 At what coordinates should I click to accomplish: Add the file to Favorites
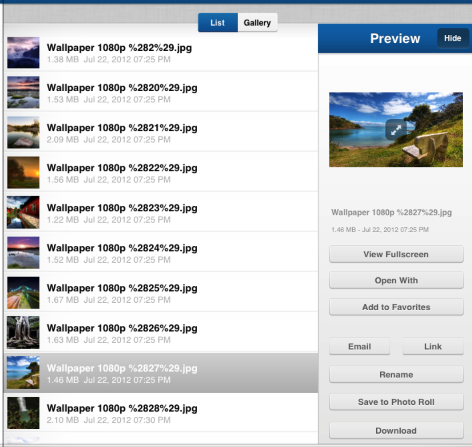(396, 307)
